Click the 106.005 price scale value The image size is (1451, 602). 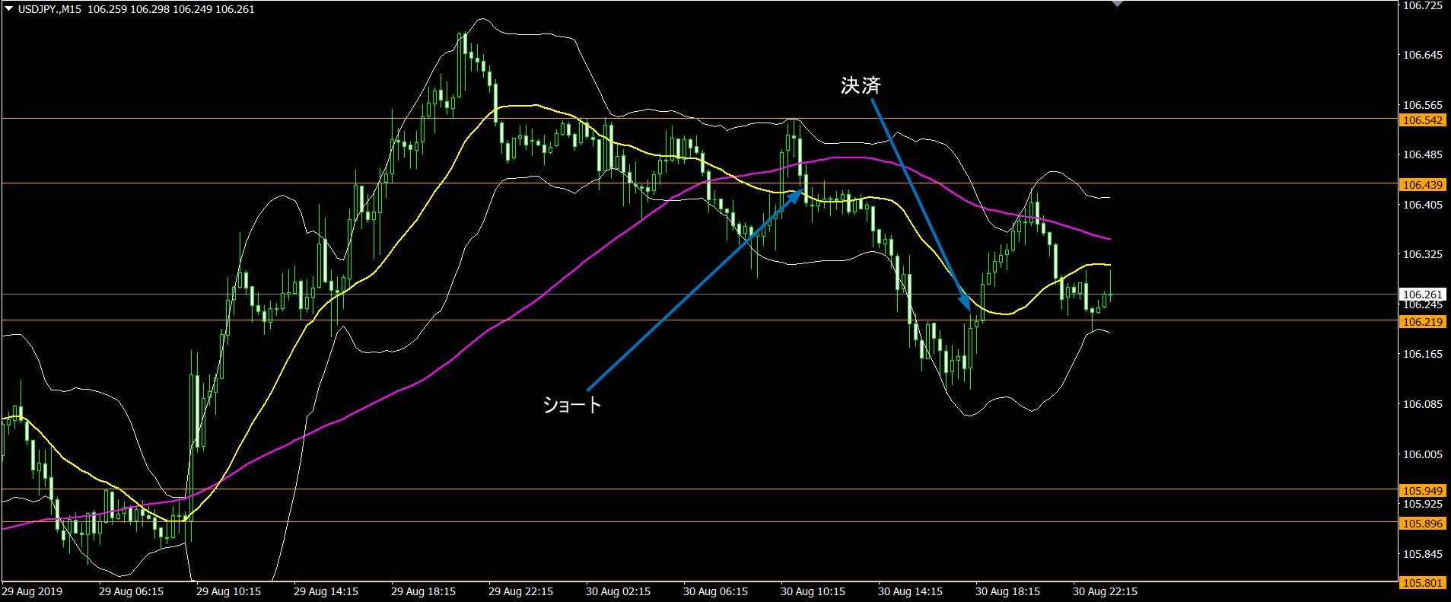pyautogui.click(x=1423, y=454)
